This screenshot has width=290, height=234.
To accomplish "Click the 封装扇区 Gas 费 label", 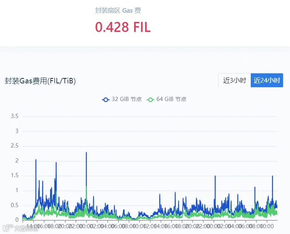I will (x=118, y=10).
